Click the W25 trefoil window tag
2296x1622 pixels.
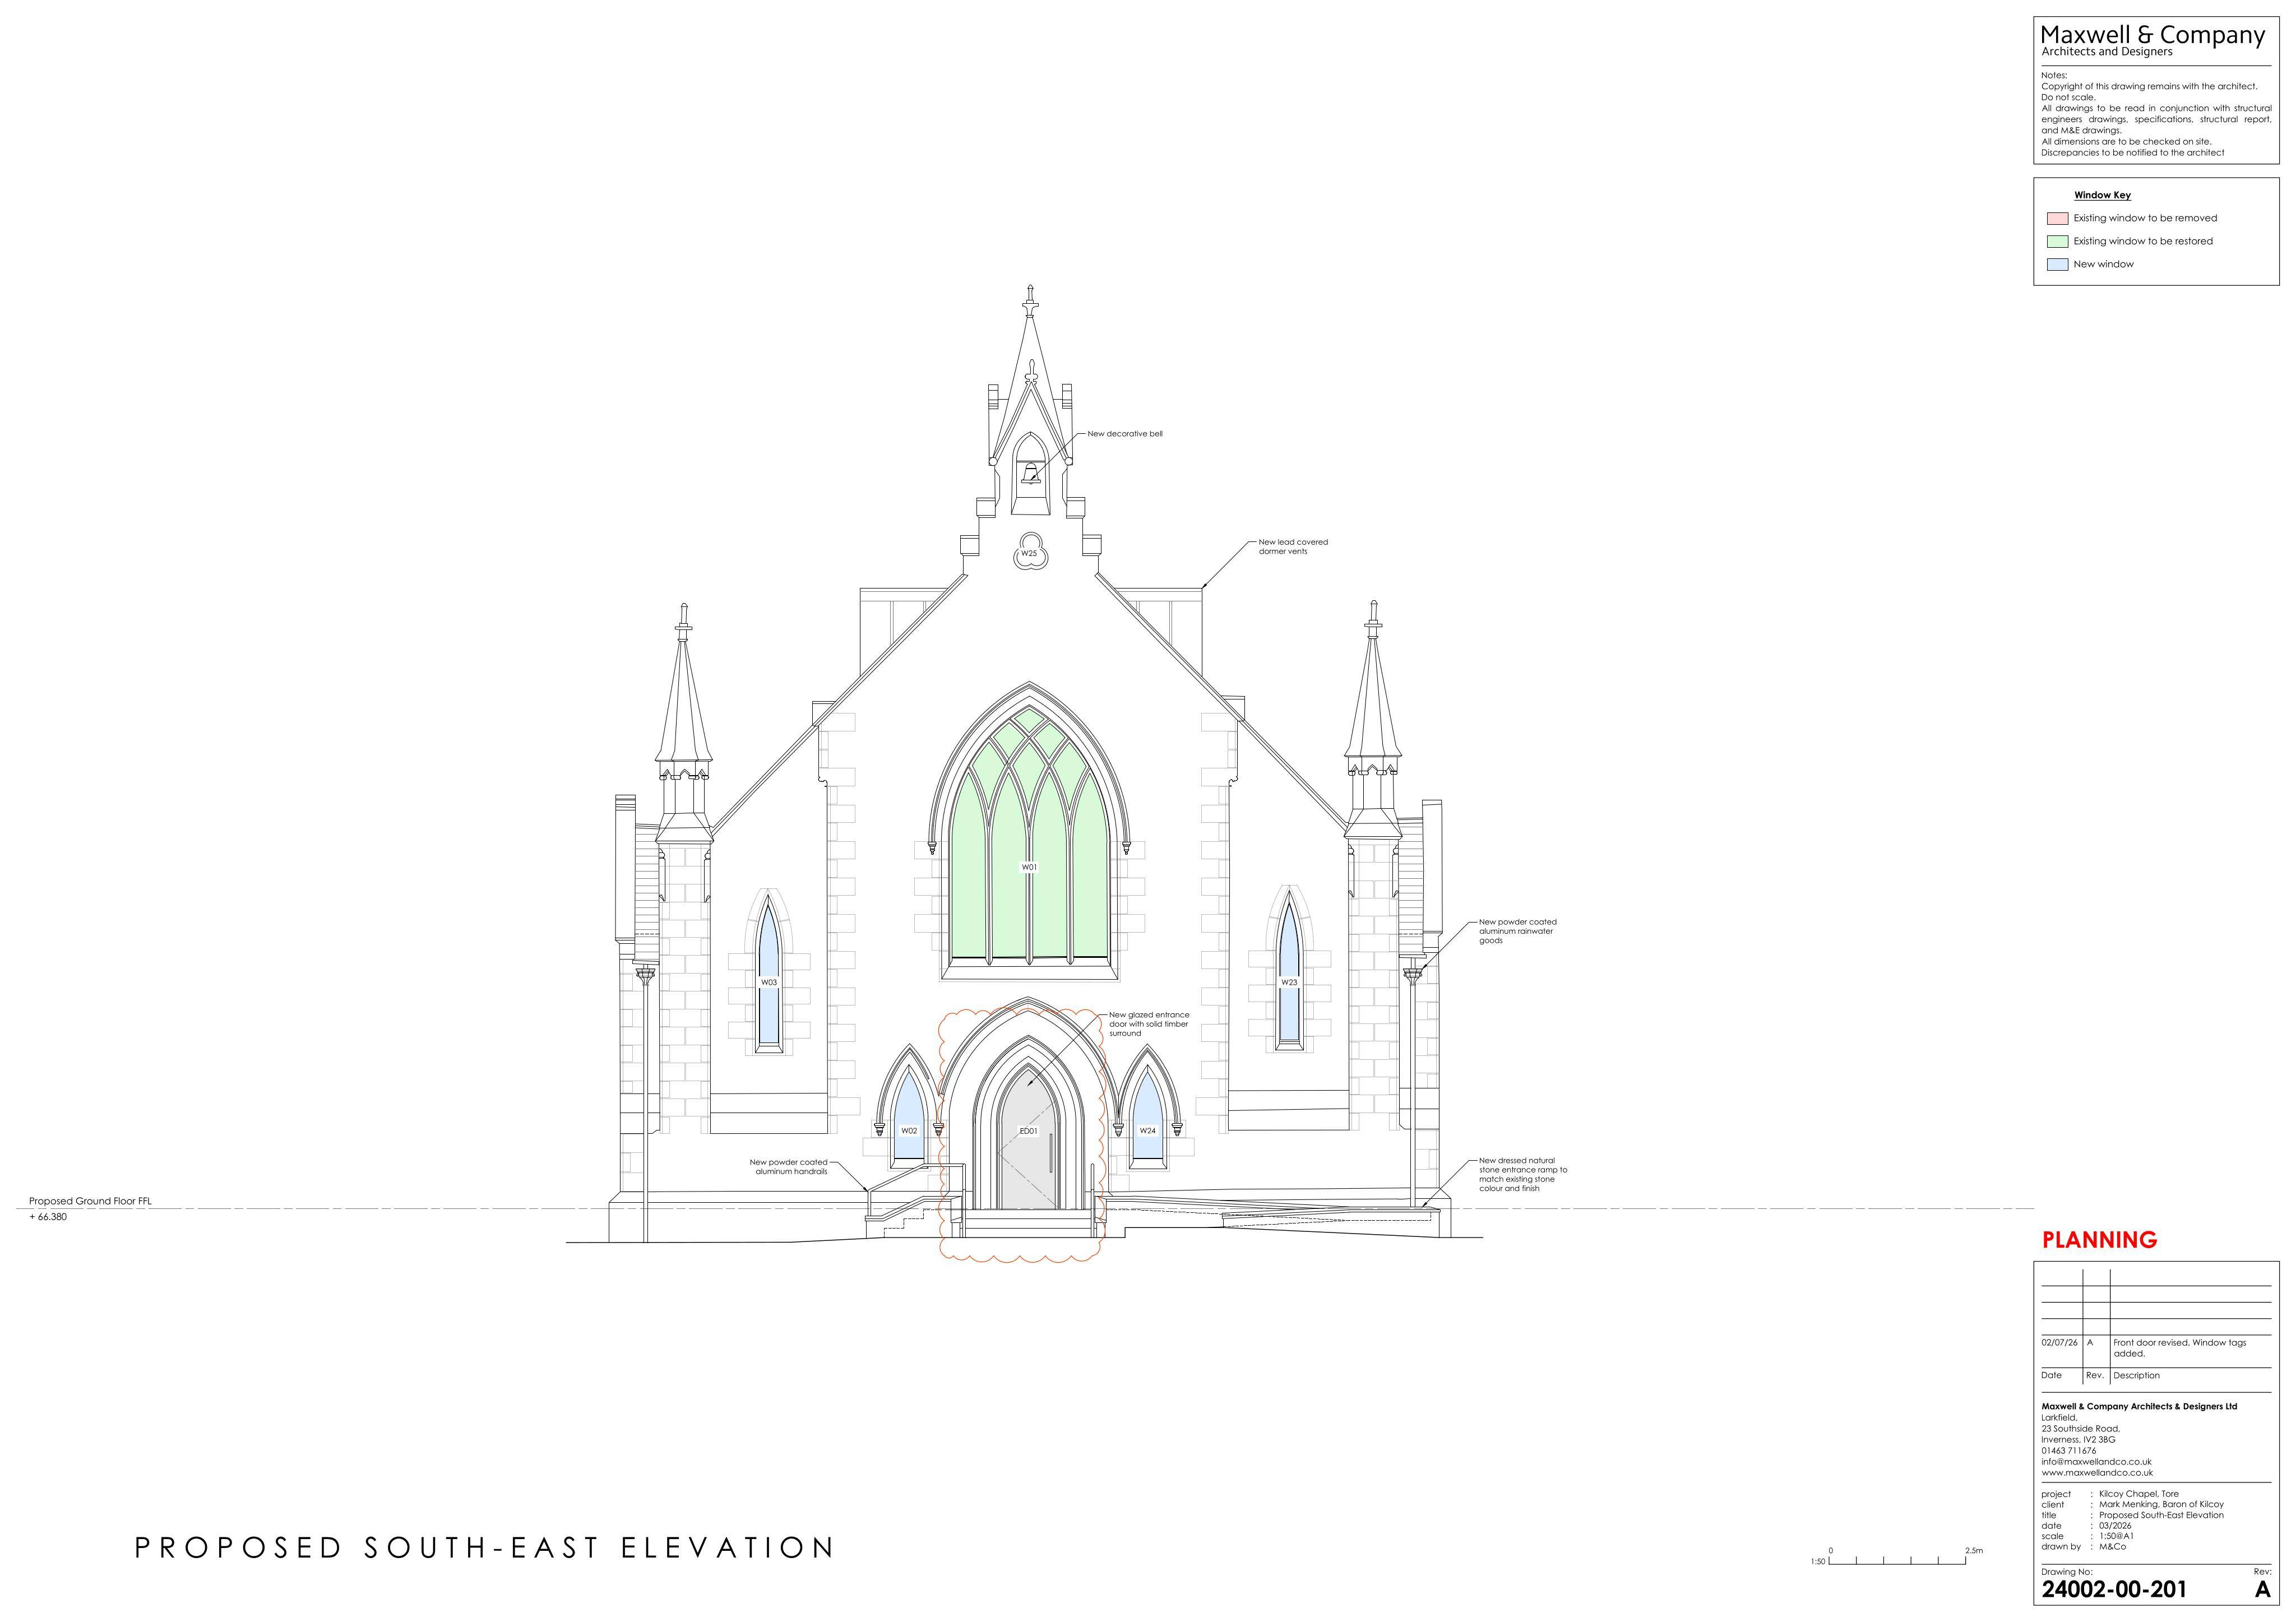1029,553
